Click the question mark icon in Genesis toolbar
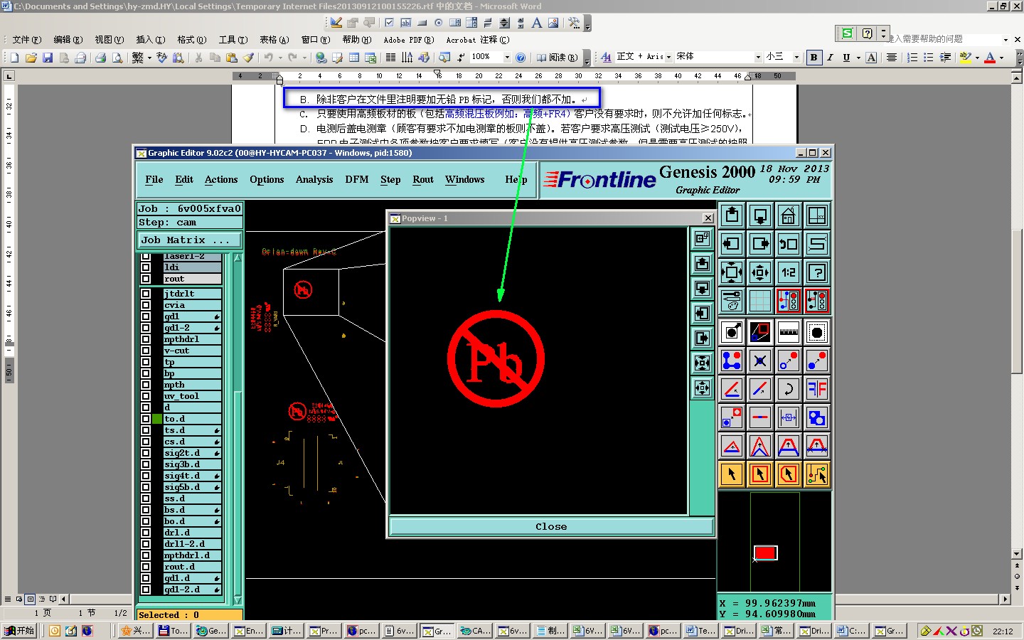The width and height of the screenshot is (1024, 640). point(817,272)
